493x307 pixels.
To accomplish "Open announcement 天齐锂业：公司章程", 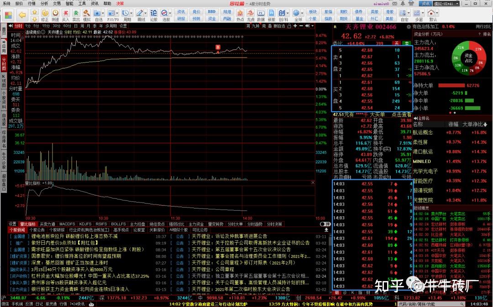I will (213, 269).
